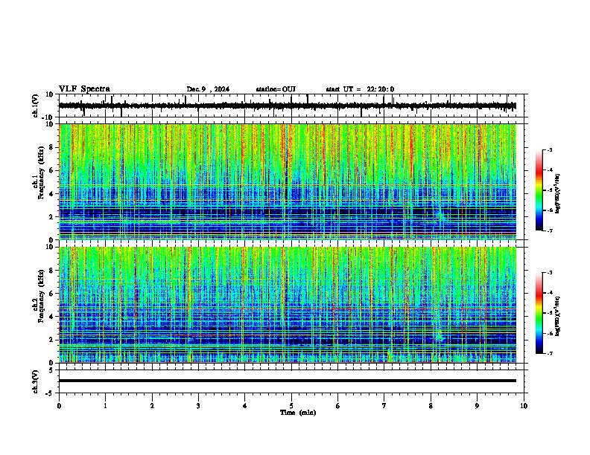
Task: Click the "-3" label on ch.2 color scale
Action: tap(550, 273)
